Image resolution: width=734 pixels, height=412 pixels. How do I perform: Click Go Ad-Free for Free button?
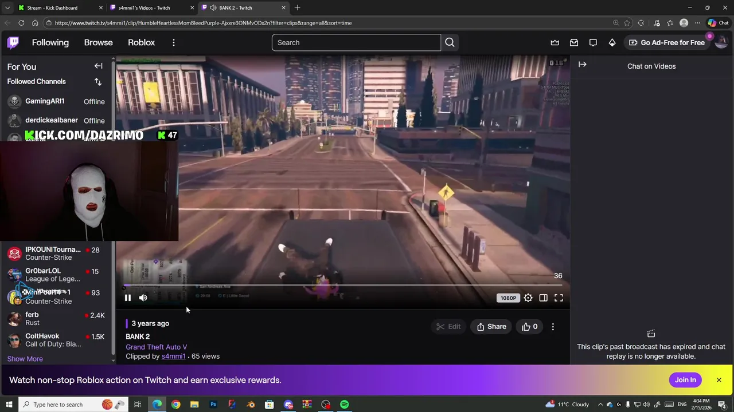tap(667, 42)
